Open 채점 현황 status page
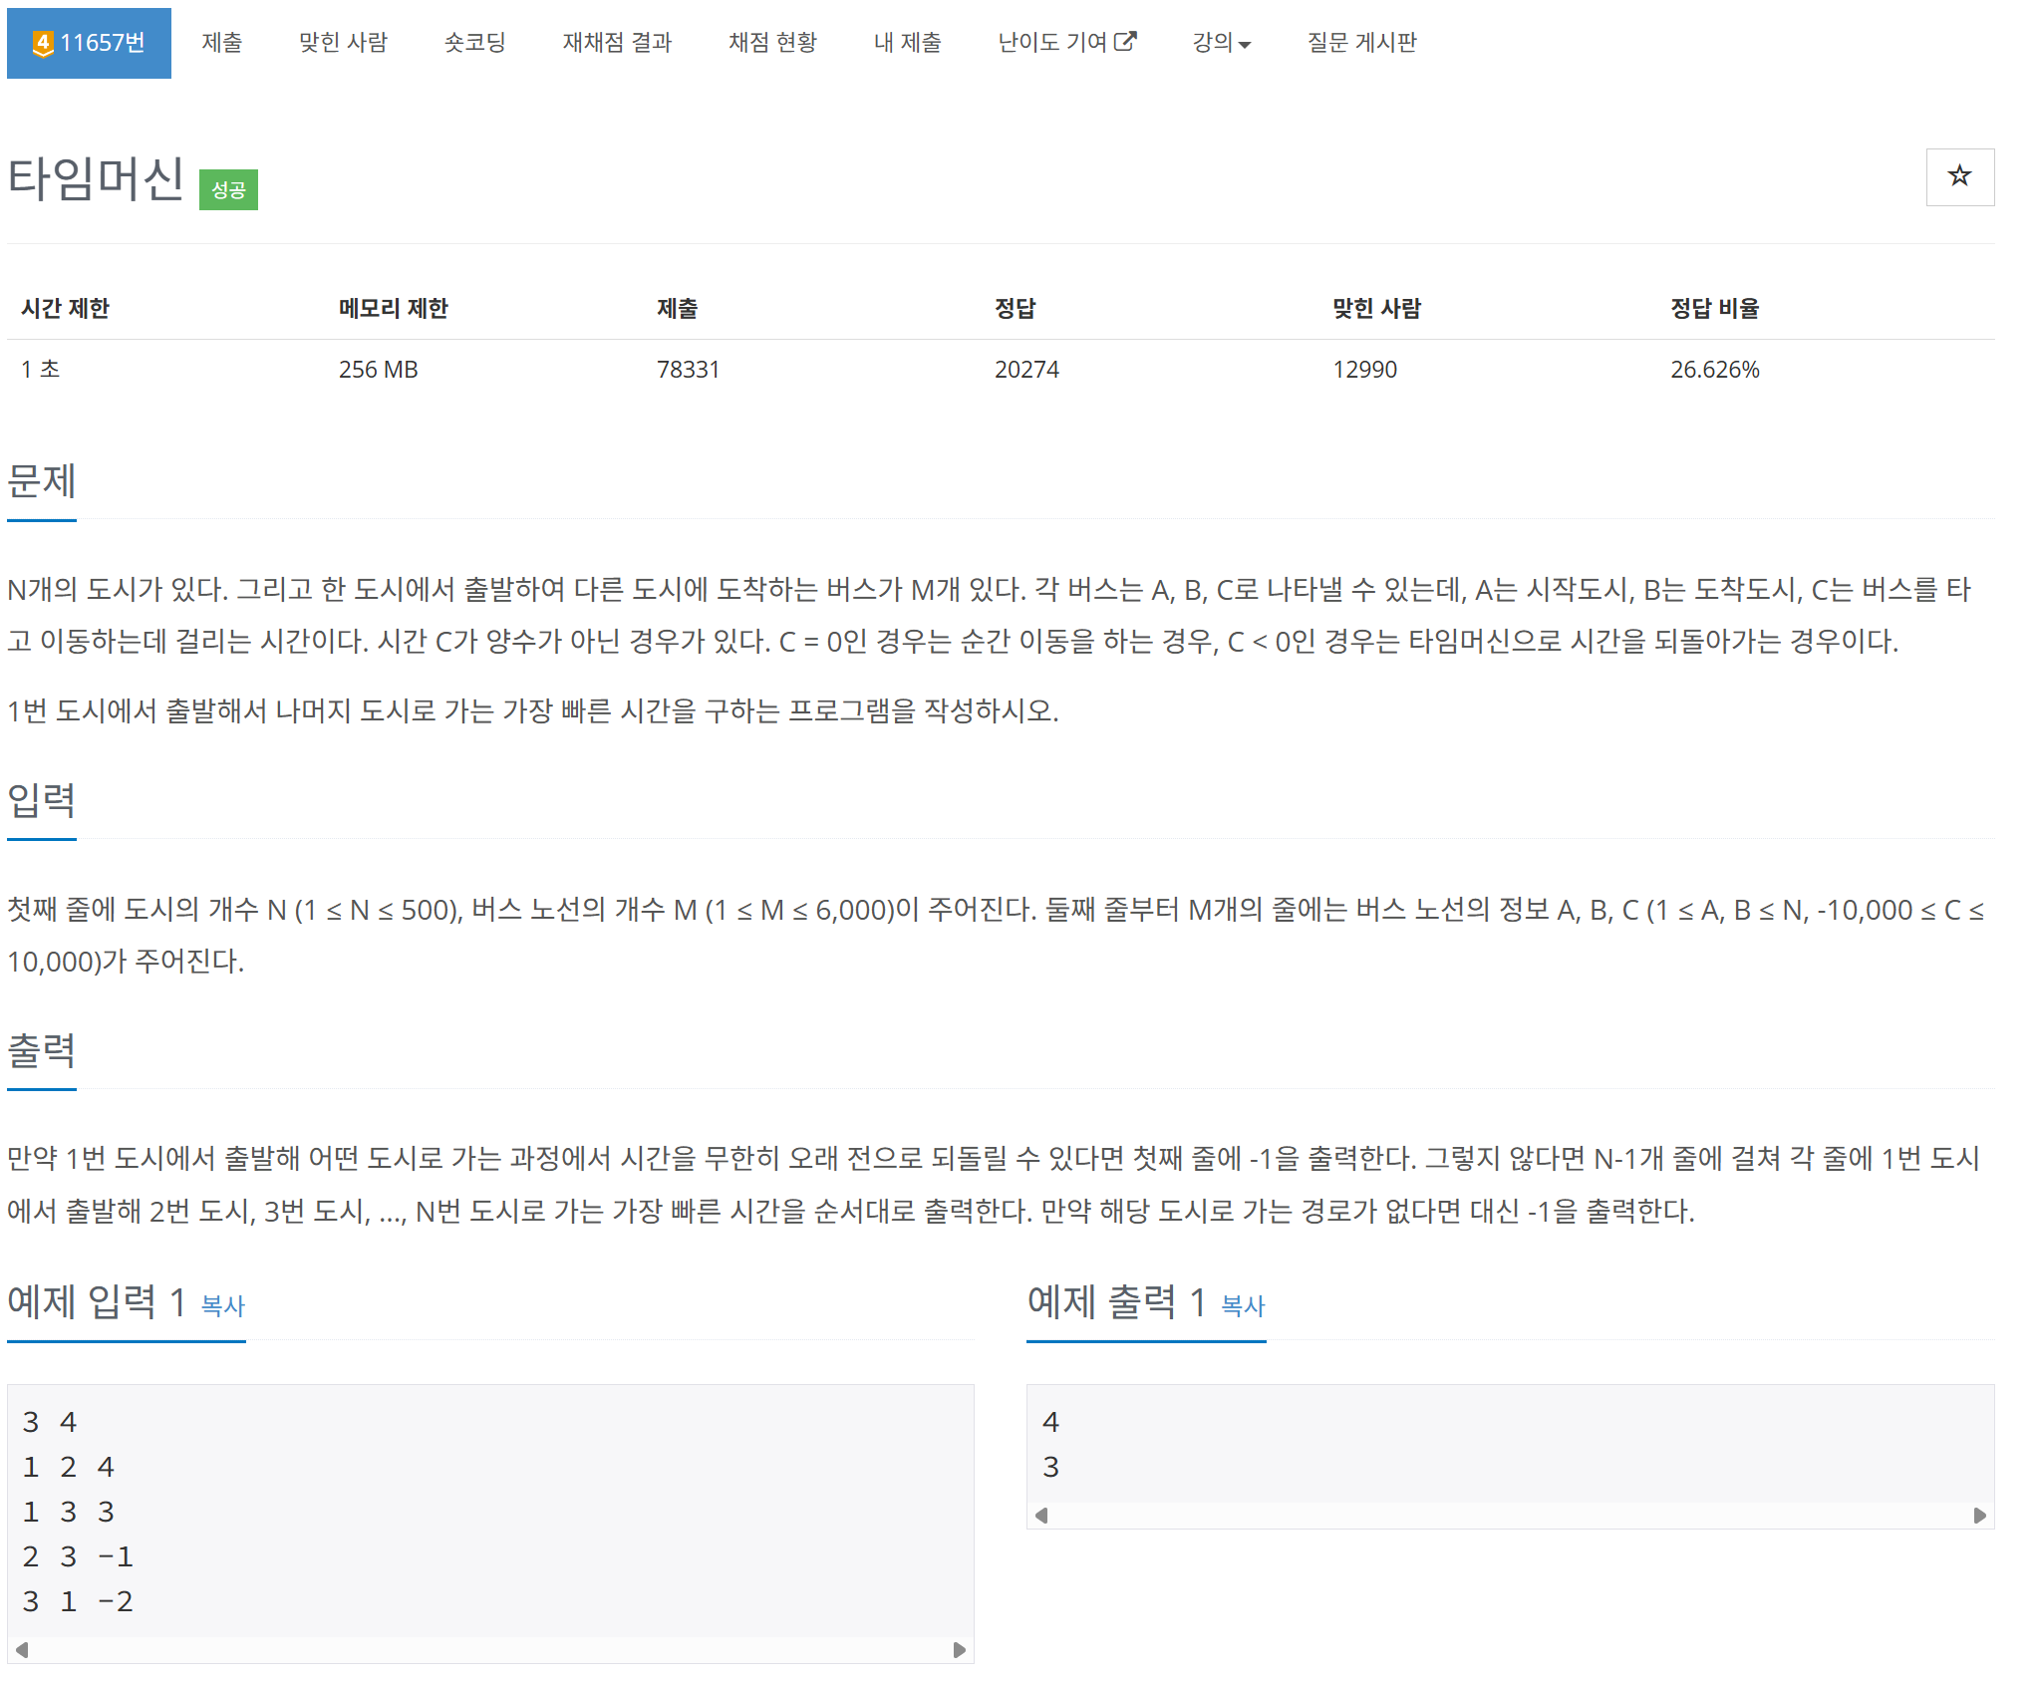Image resolution: width=2038 pixels, height=1682 pixels. point(772,43)
